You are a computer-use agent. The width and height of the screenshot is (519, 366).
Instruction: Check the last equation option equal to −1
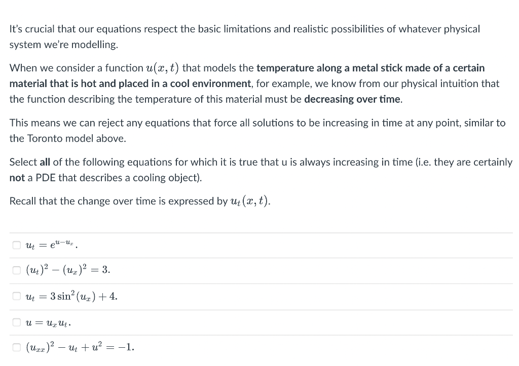point(16,347)
